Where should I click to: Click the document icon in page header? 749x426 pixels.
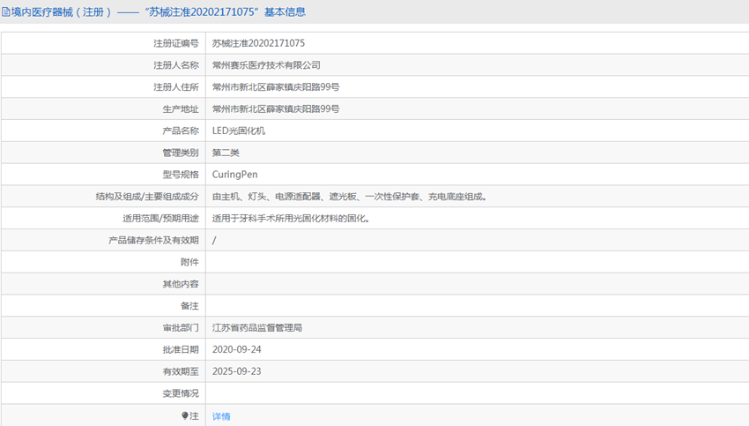pyautogui.click(x=6, y=12)
